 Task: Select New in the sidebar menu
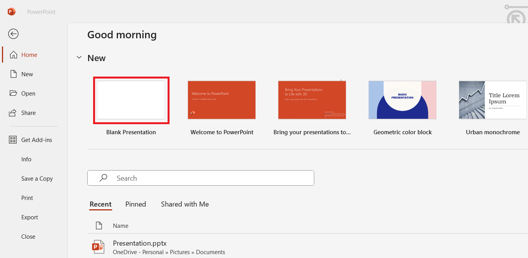[x=27, y=74]
